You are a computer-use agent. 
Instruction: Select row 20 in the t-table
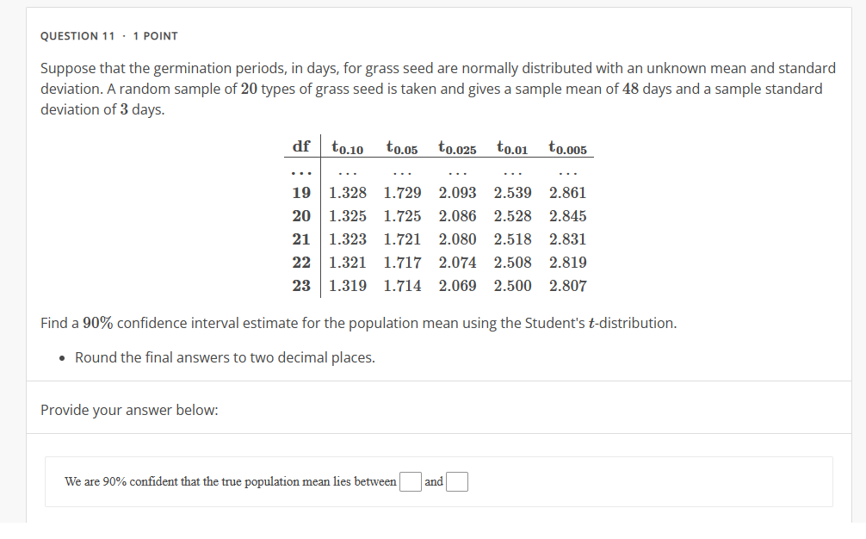point(301,215)
